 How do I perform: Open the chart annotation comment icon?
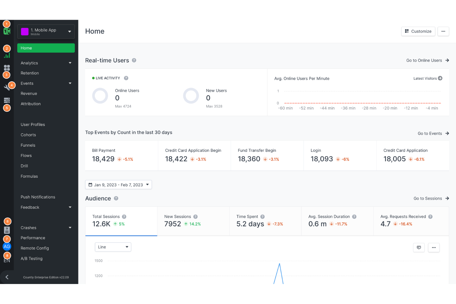pos(419,247)
